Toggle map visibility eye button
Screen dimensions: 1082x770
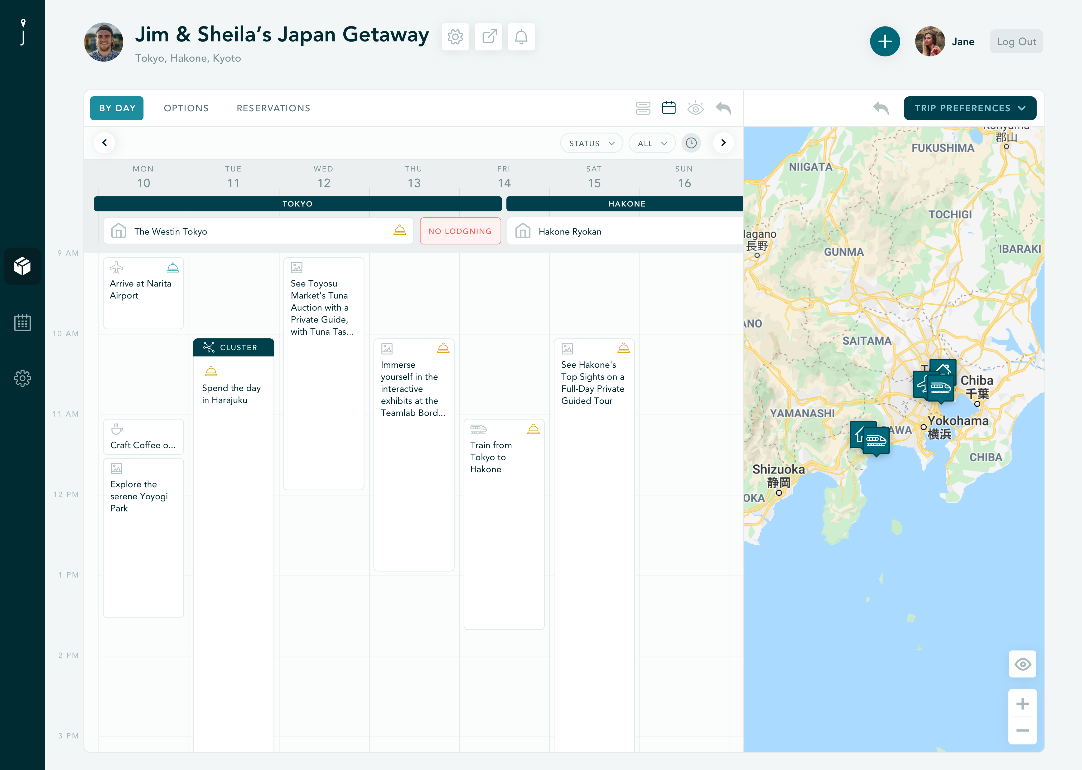[1022, 664]
